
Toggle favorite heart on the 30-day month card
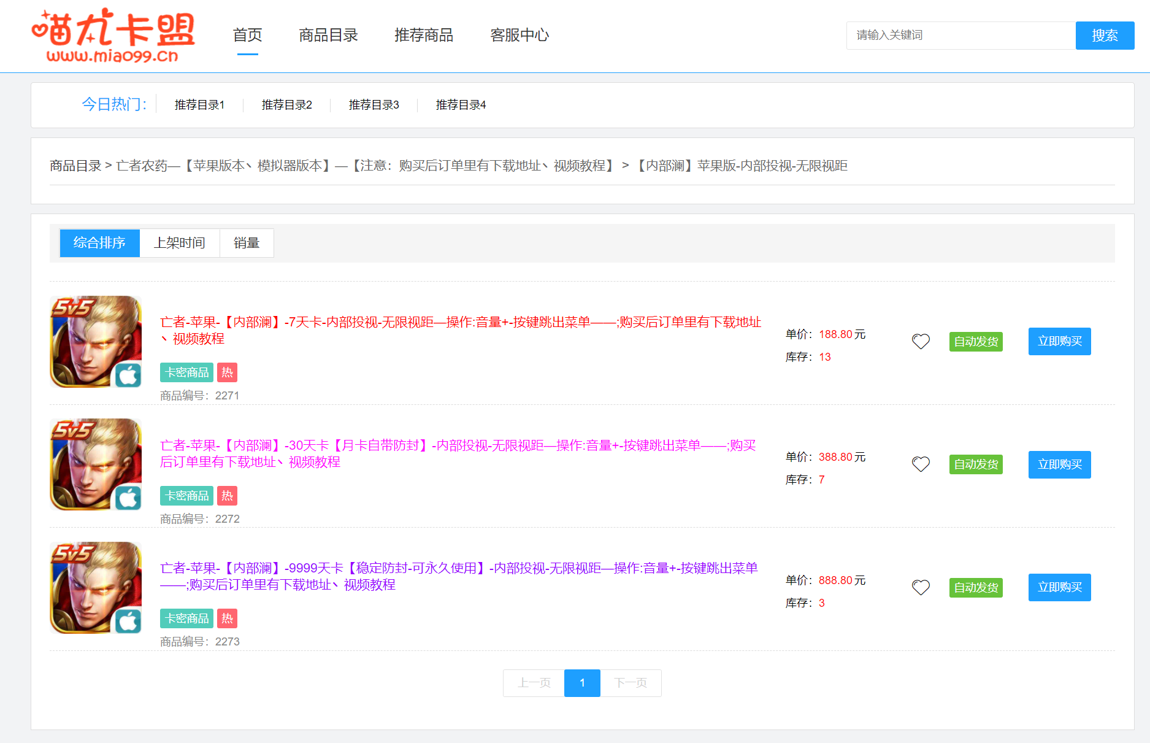click(x=920, y=464)
